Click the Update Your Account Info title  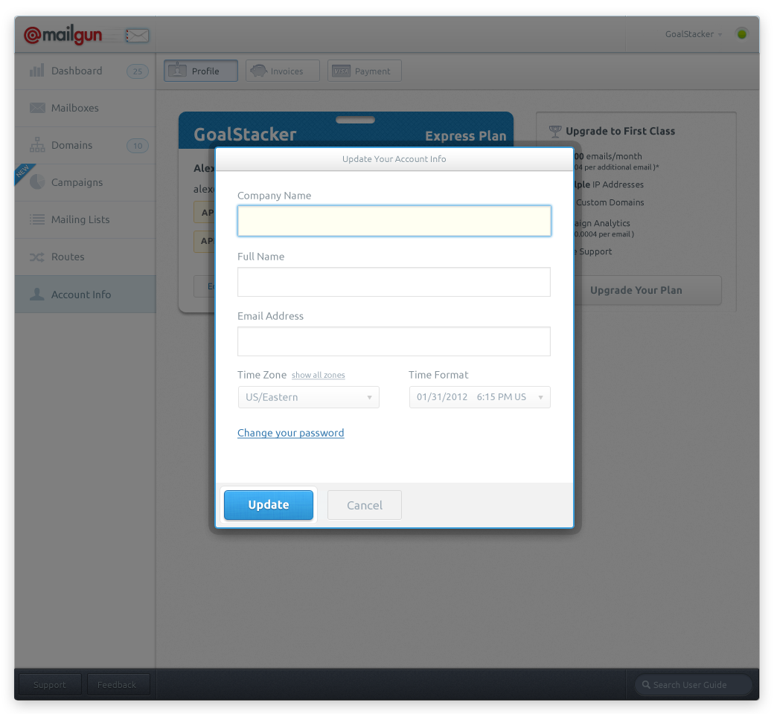tap(394, 159)
